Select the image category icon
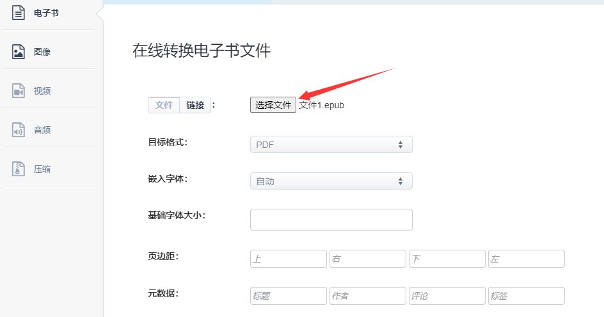 pos(18,52)
